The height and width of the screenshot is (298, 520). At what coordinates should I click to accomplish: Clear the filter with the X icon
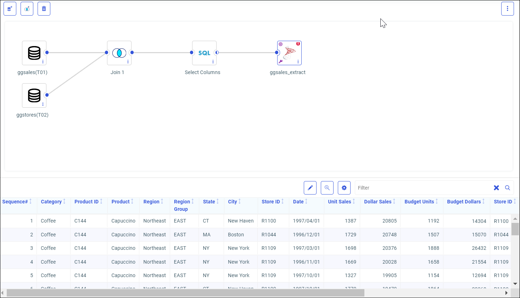pyautogui.click(x=497, y=188)
